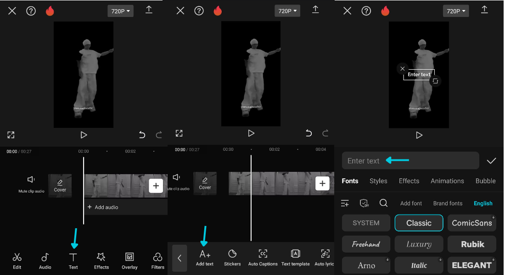Image resolution: width=505 pixels, height=275 pixels.
Task: Mute clip audio in middle panel
Action: [179, 182]
